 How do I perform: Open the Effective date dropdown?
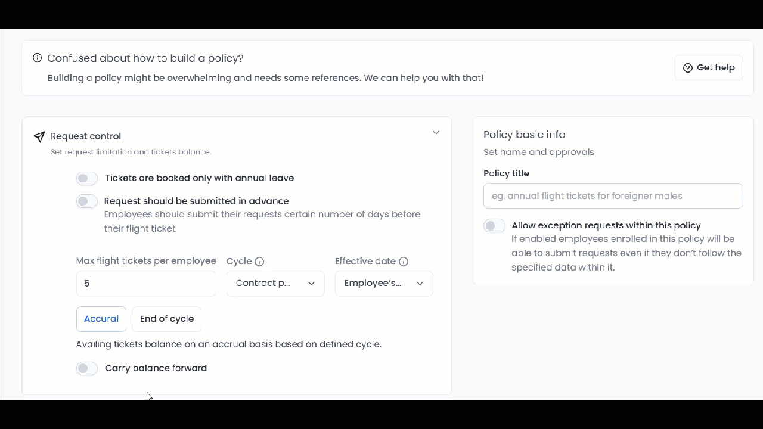tap(384, 284)
